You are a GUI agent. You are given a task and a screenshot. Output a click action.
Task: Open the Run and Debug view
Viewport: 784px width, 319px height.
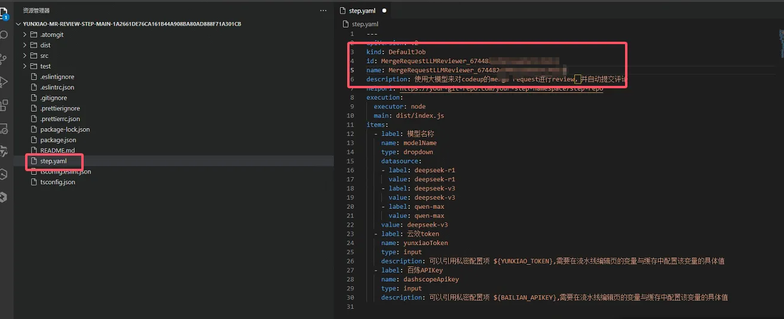[4, 82]
